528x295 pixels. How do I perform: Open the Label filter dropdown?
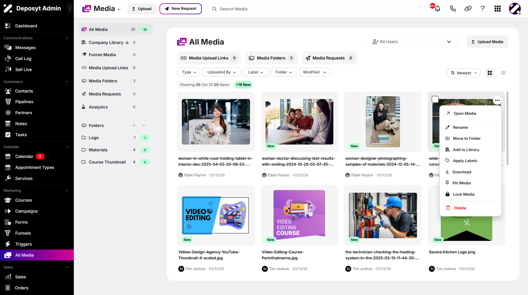click(x=256, y=72)
